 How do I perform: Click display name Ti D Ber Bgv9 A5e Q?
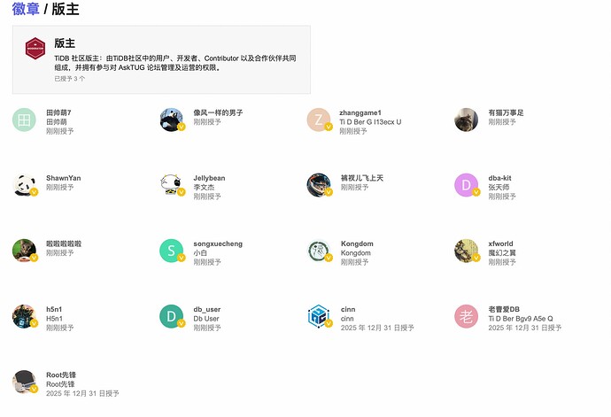pyautogui.click(x=521, y=319)
